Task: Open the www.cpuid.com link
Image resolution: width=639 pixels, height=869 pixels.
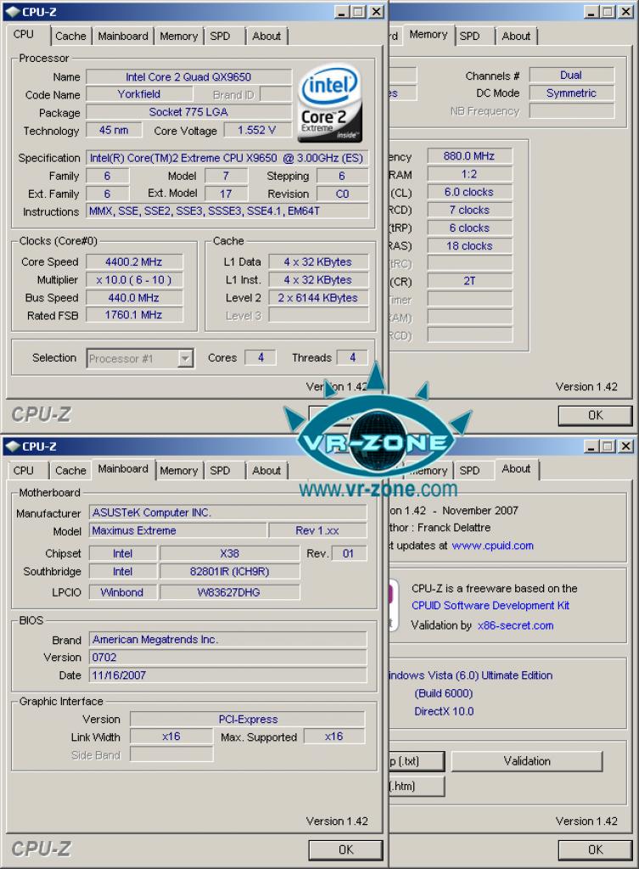Action: click(x=493, y=546)
